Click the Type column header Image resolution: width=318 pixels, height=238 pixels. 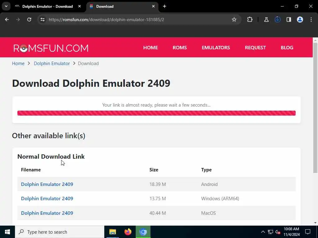[206, 170]
